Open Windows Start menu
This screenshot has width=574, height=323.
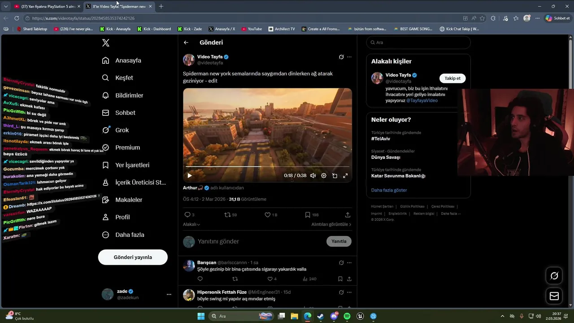pyautogui.click(x=201, y=316)
